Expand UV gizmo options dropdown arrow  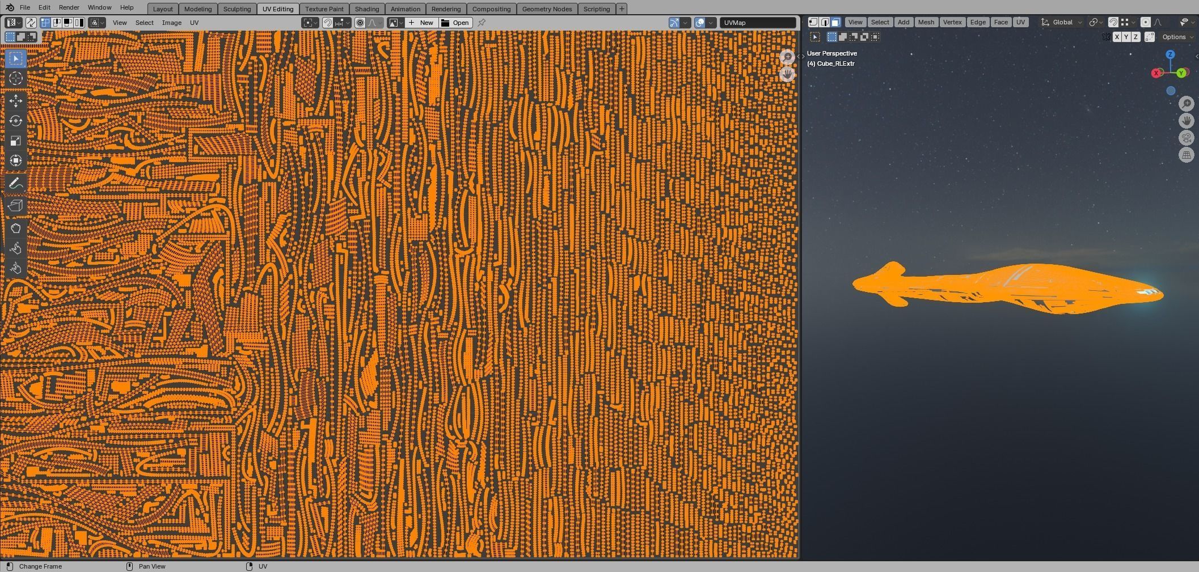tap(685, 23)
